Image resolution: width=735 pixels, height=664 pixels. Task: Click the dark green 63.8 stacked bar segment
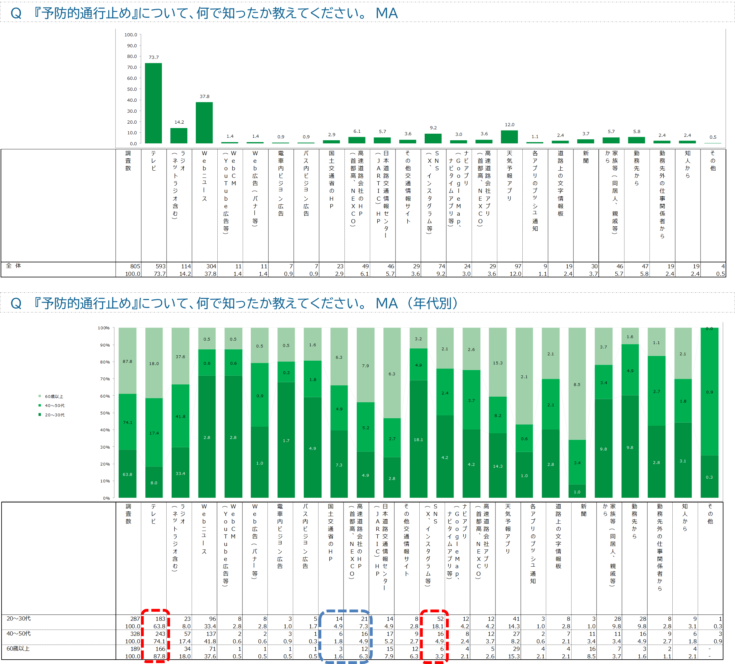(x=127, y=474)
